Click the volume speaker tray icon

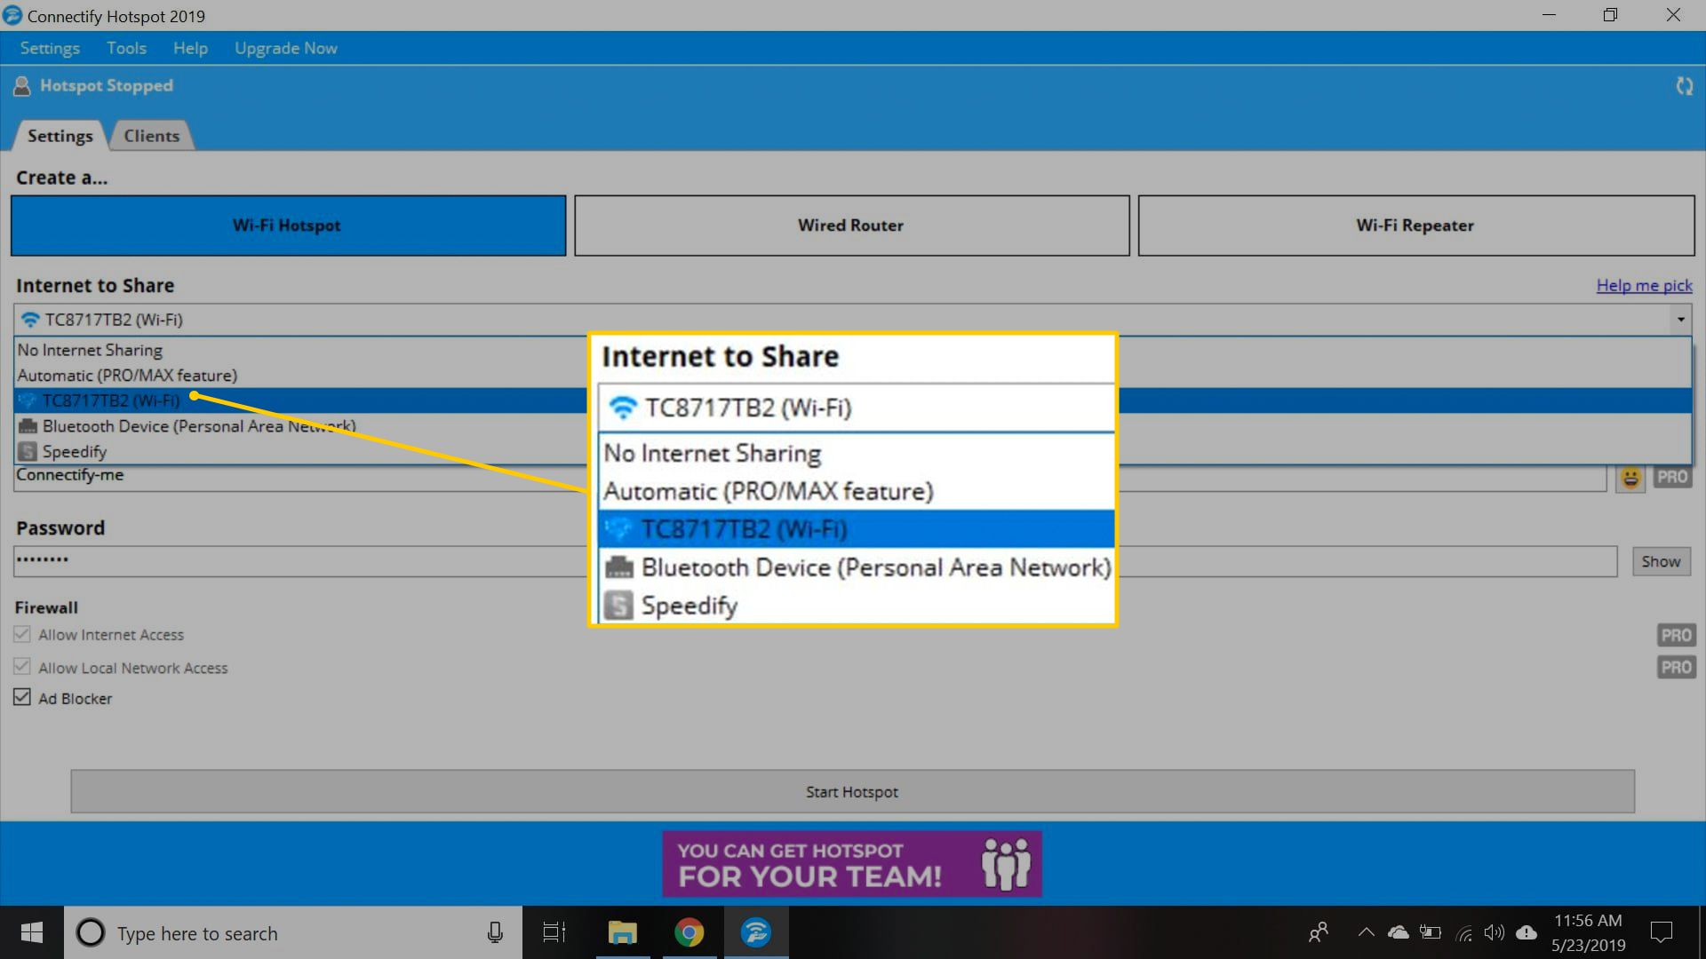pos(1495,932)
